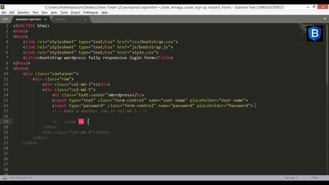The height and width of the screenshot is (185, 329).
Task: Click the closing div on line 23
Action: pos(30,143)
